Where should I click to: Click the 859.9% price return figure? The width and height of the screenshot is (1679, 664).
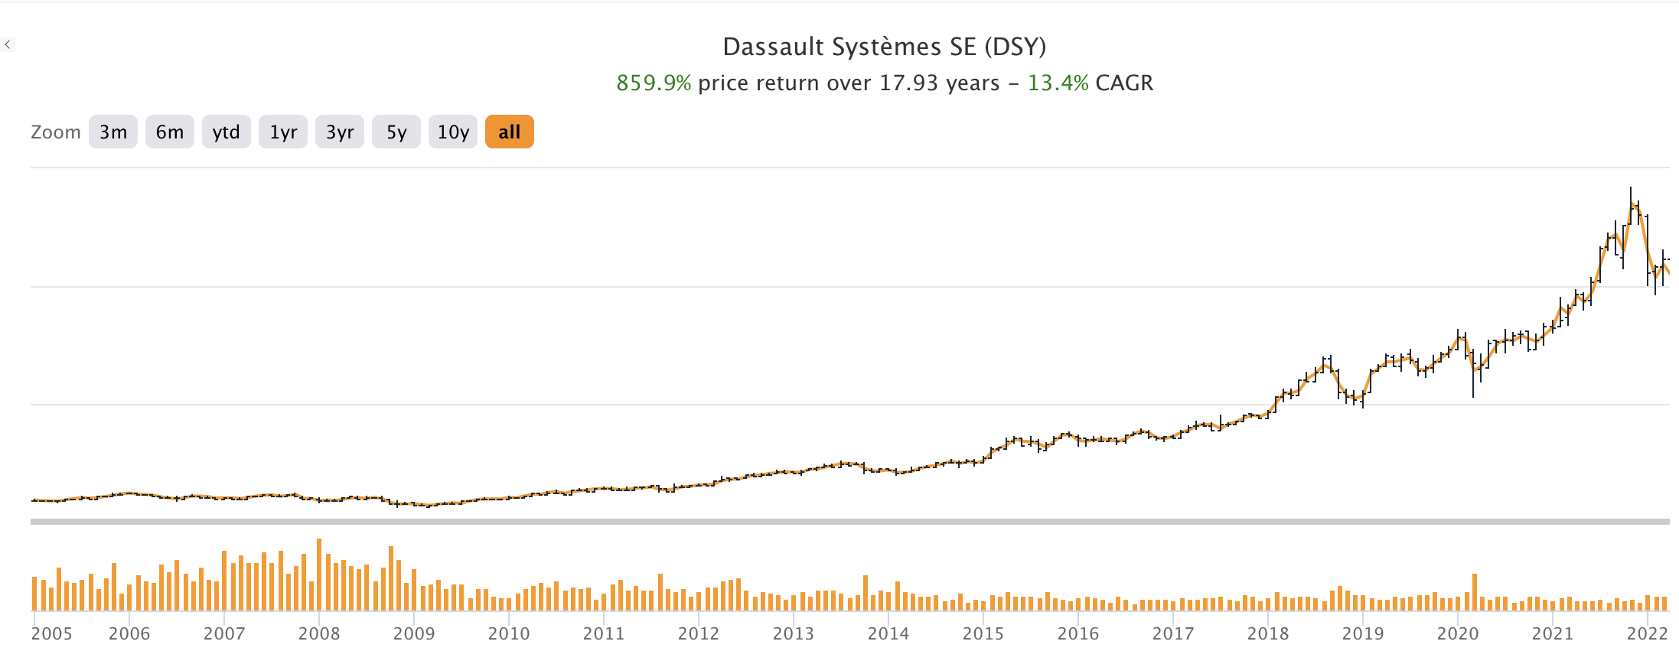654,83
